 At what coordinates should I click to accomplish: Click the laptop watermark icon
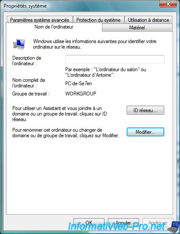pos(174,226)
